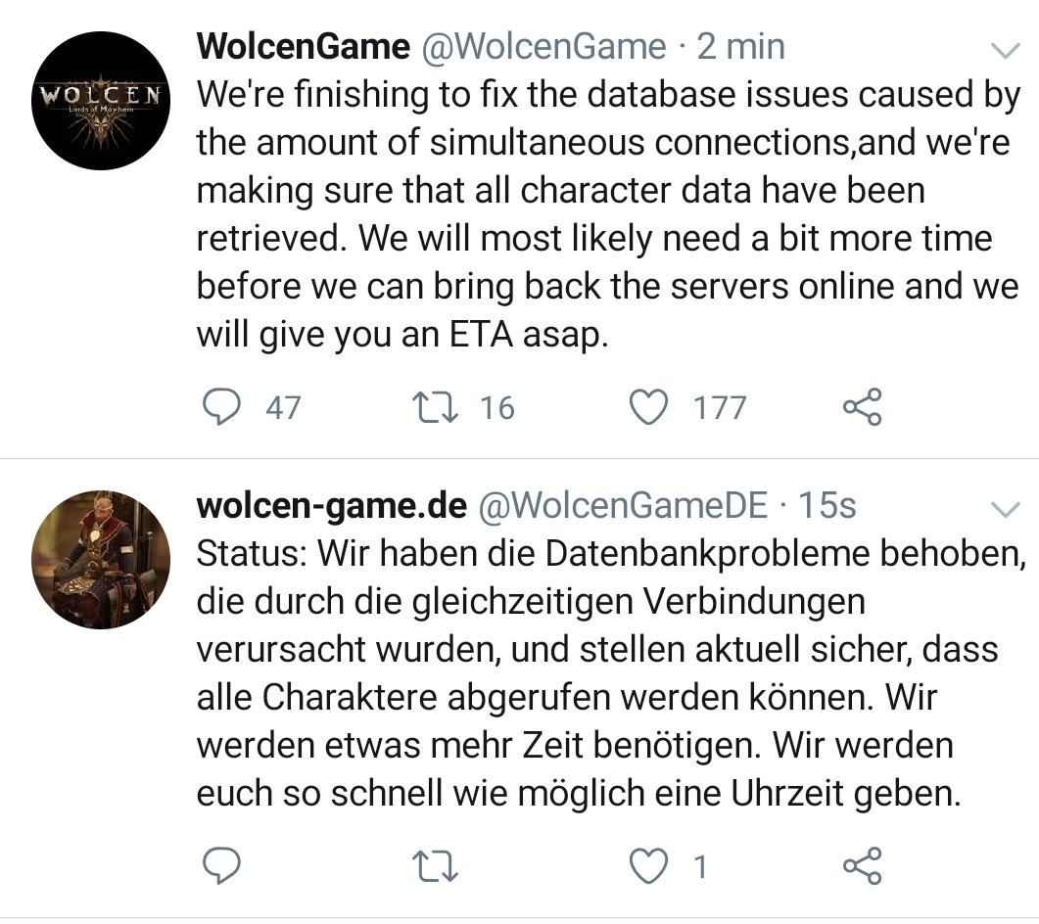Open the Wolcen logo profile picture
1039x924 pixels.
[x=101, y=101]
